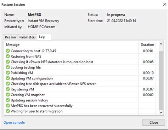Click the scroll up arrow in log list
This screenshot has height=130, width=168.
[161, 44]
